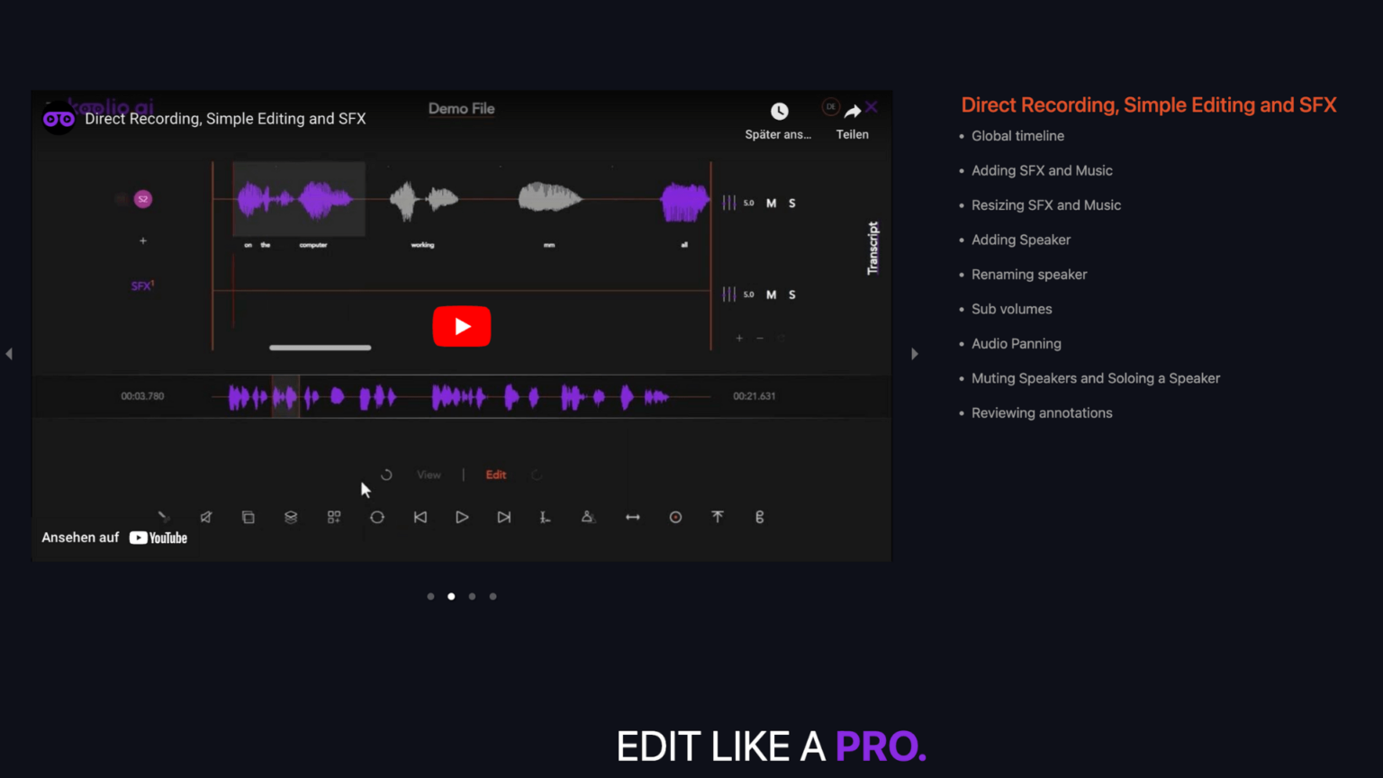Screen dimensions: 1383x778
Task: Open the Transcript side panel
Action: (871, 249)
